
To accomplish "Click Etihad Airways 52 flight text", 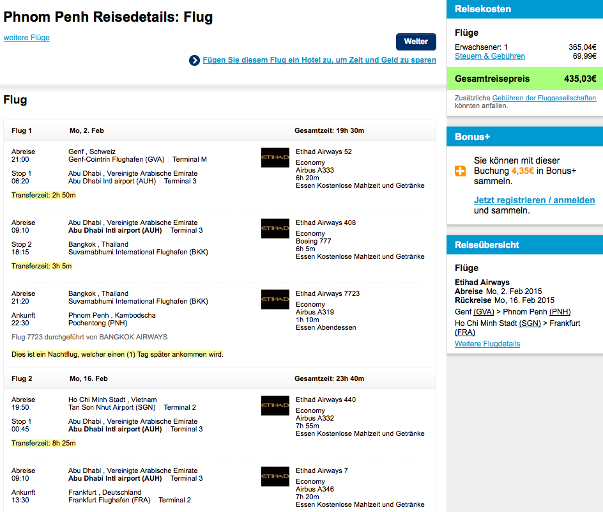I will tap(324, 151).
